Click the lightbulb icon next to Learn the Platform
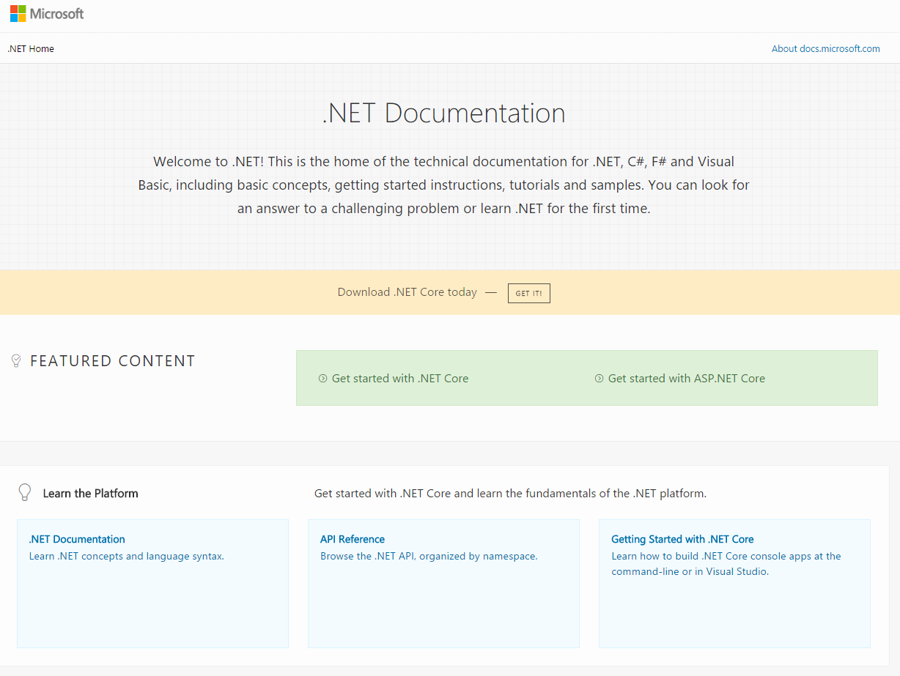900x676 pixels. click(24, 492)
